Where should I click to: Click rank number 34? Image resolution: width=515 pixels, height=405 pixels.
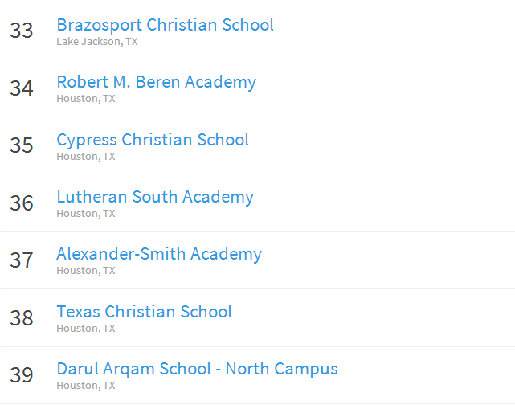(22, 88)
